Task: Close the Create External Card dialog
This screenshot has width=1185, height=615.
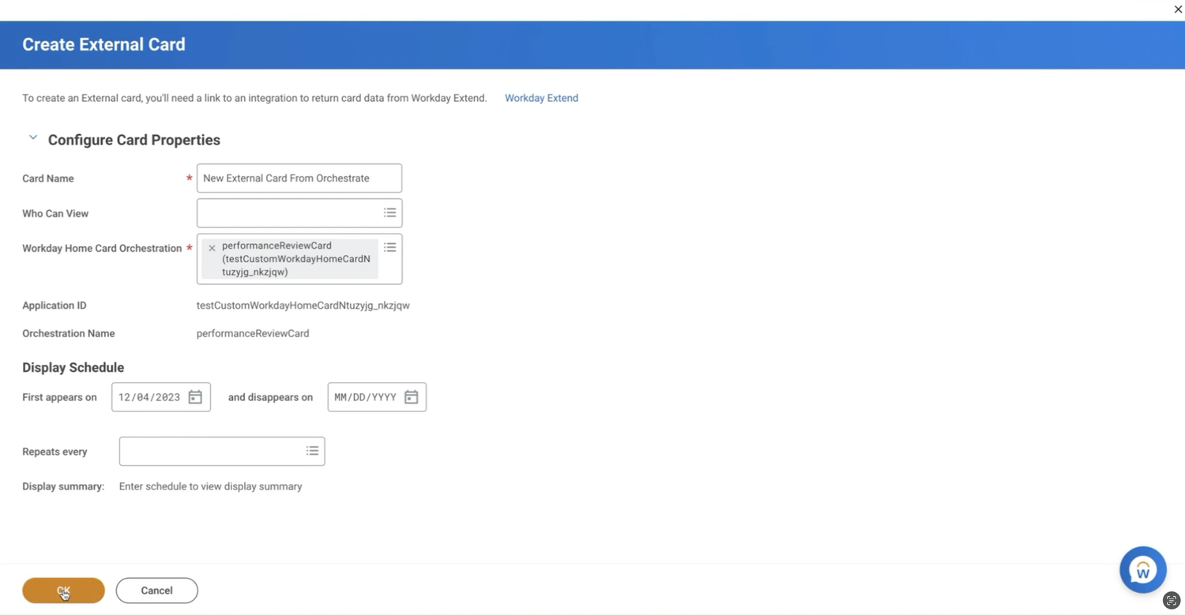Action: click(1178, 9)
